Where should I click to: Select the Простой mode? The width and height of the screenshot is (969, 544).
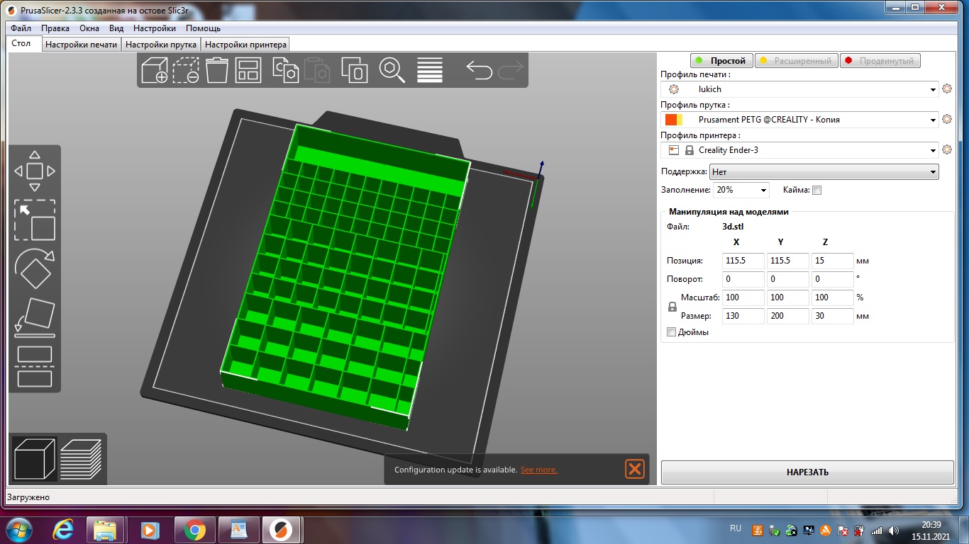tap(721, 61)
